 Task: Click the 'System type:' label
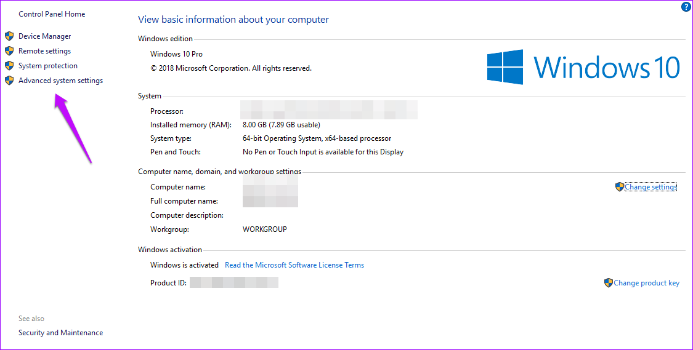coord(171,138)
